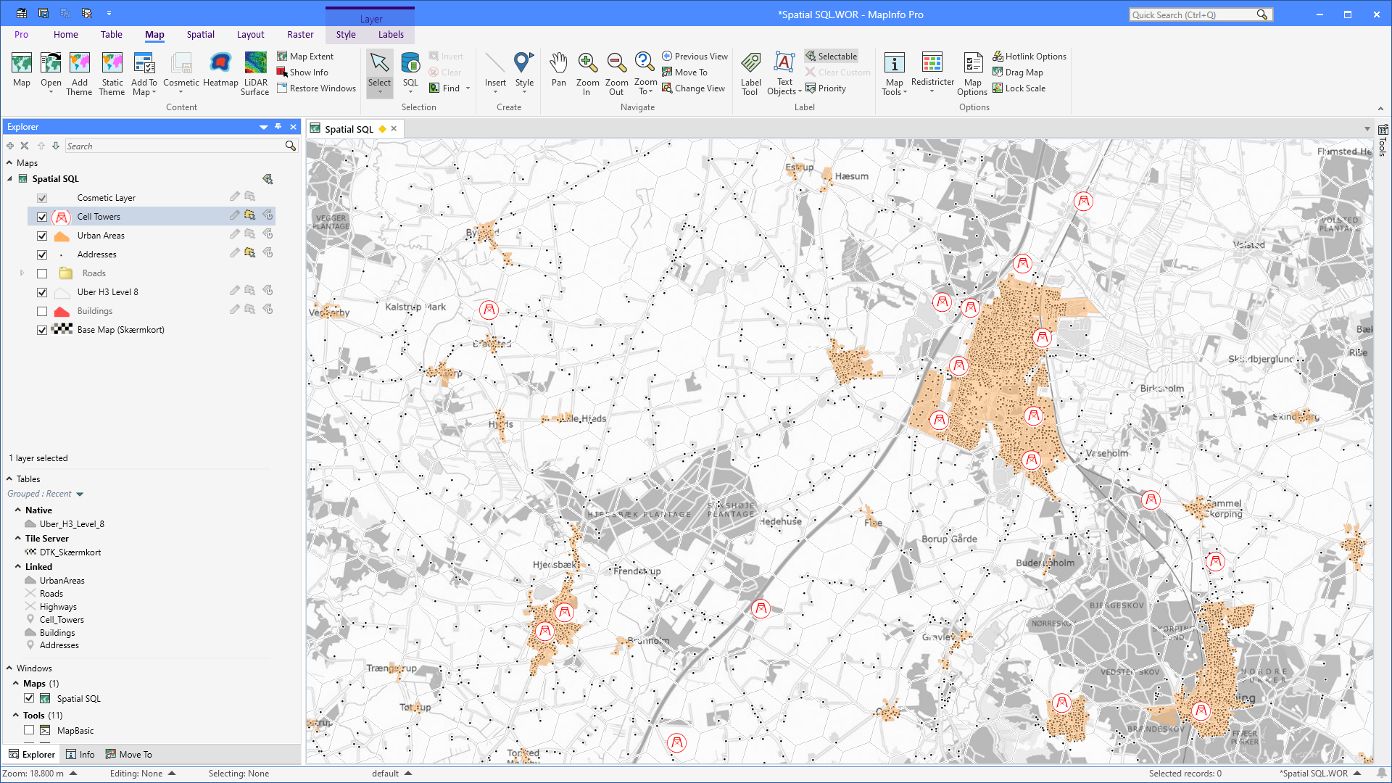Uncheck the Cell Towers layer visibility
This screenshot has width=1392, height=783.
pos(42,217)
